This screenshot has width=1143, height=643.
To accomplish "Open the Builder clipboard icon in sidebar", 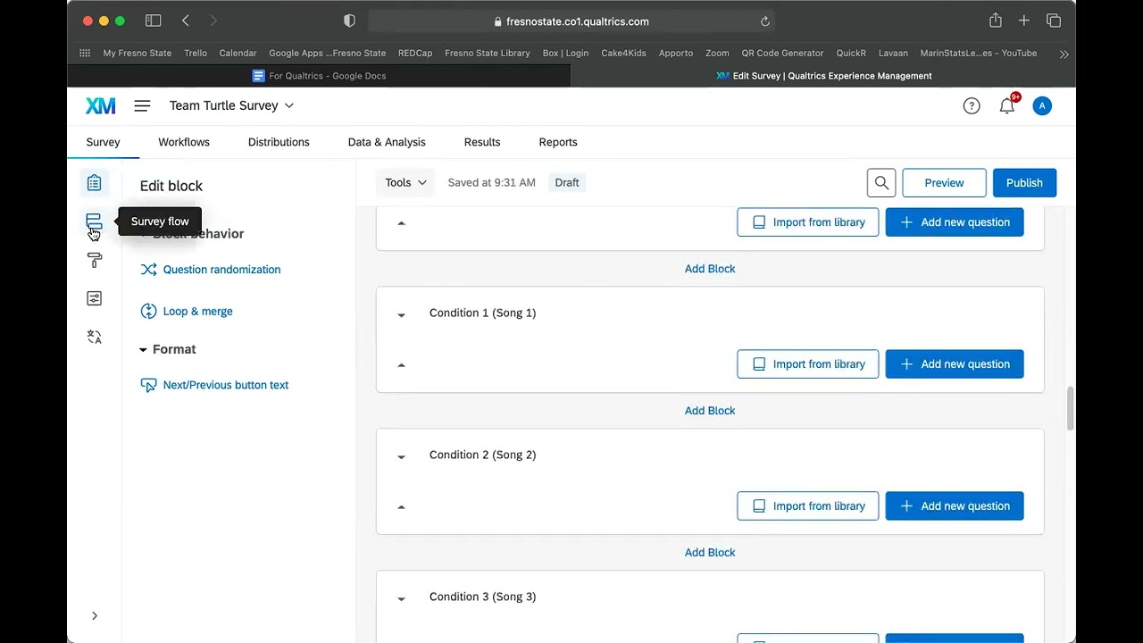I will pos(94,183).
